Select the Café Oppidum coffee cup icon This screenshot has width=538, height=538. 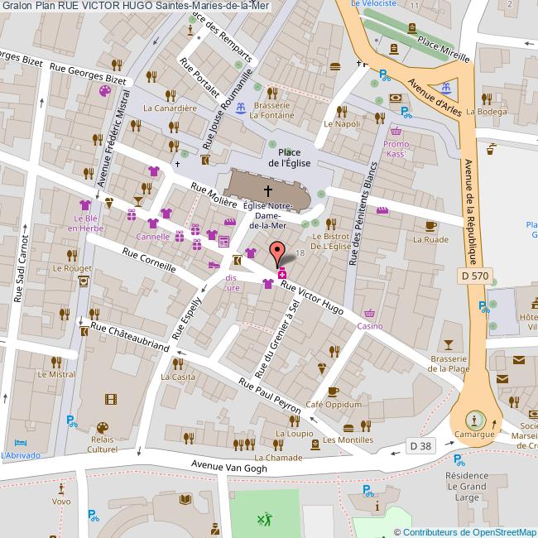click(334, 391)
